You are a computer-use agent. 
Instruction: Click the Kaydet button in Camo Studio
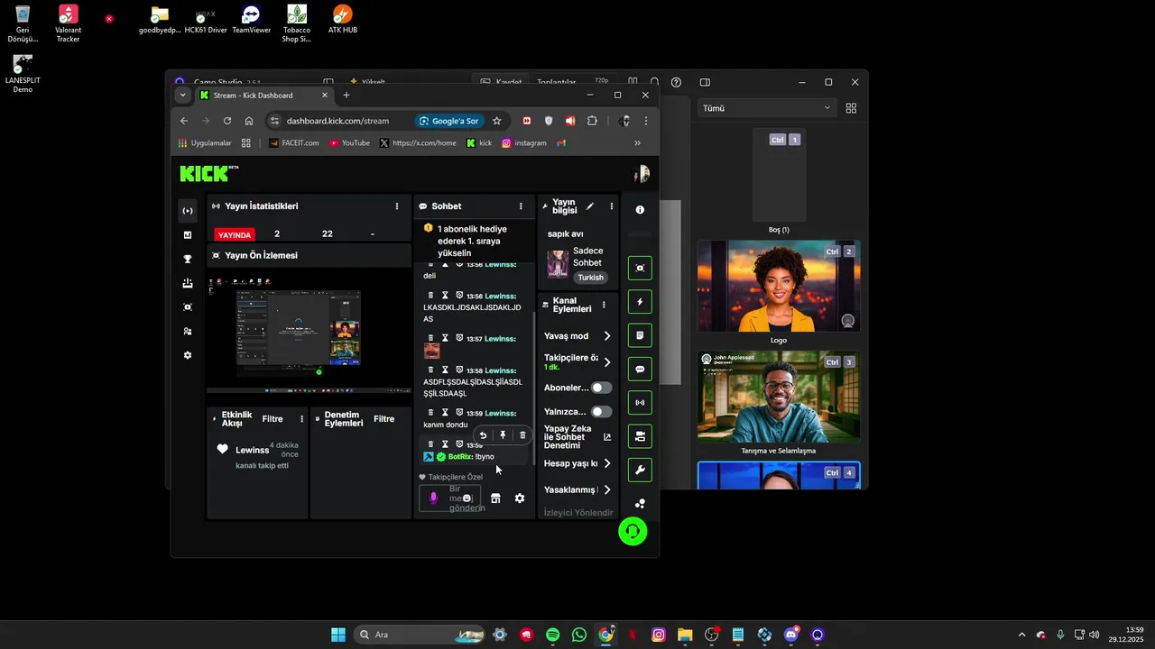pos(502,82)
